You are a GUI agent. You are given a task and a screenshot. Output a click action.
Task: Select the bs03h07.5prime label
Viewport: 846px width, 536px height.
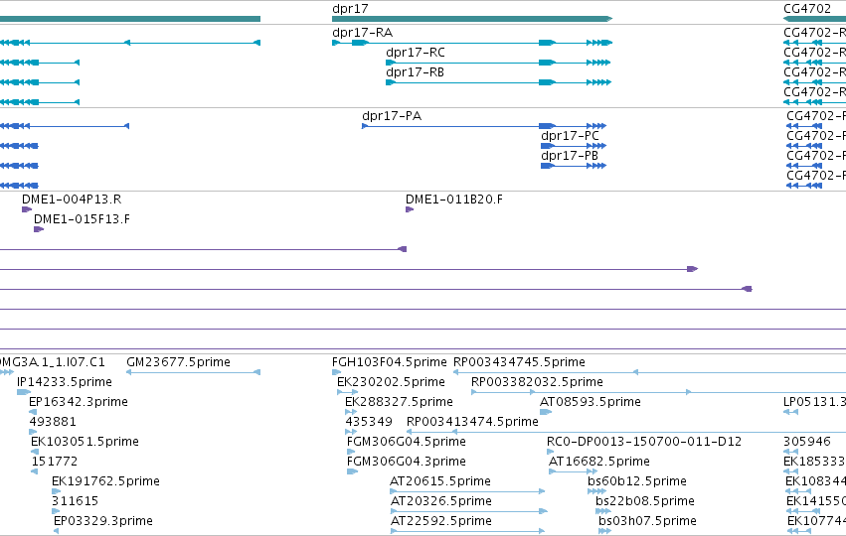click(647, 521)
